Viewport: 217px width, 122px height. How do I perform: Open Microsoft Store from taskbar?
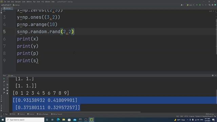[69, 120]
